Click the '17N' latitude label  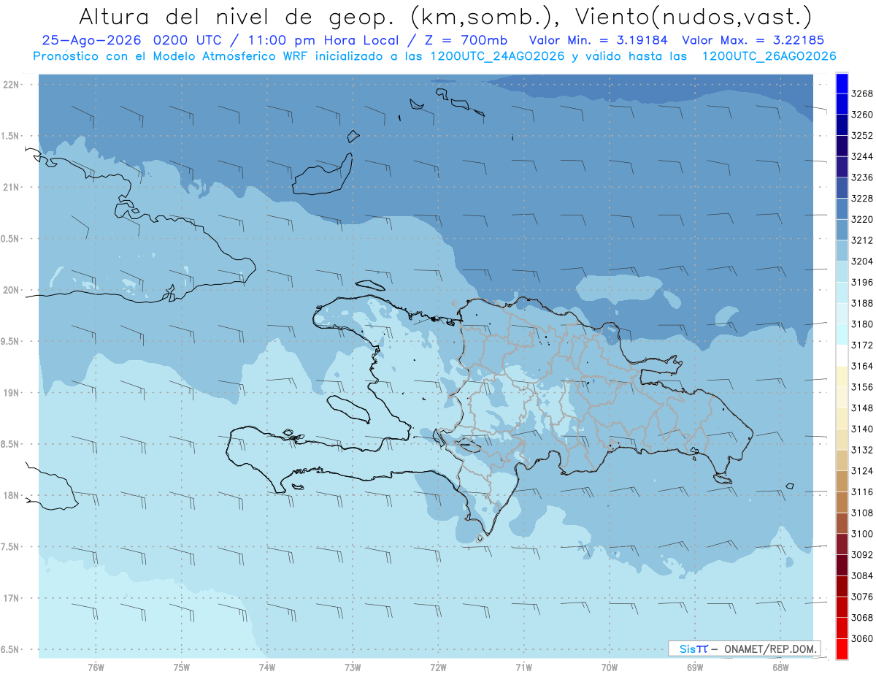[12, 598]
